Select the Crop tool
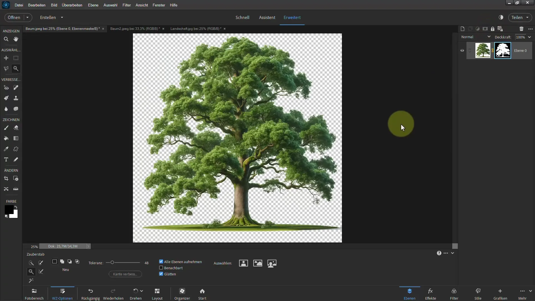 (6, 178)
